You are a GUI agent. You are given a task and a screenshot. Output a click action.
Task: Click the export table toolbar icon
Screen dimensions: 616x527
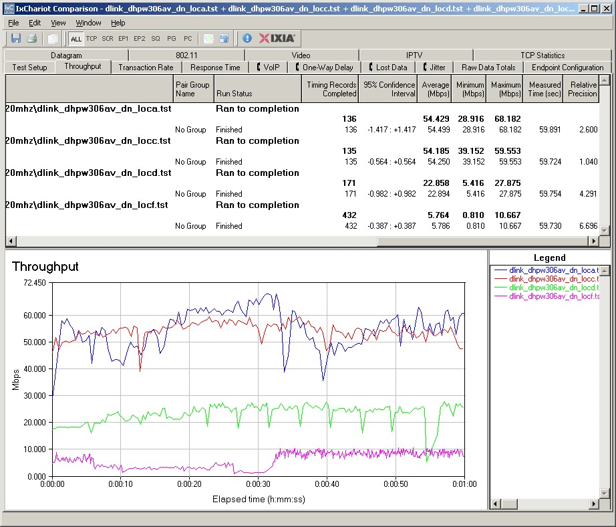(224, 39)
